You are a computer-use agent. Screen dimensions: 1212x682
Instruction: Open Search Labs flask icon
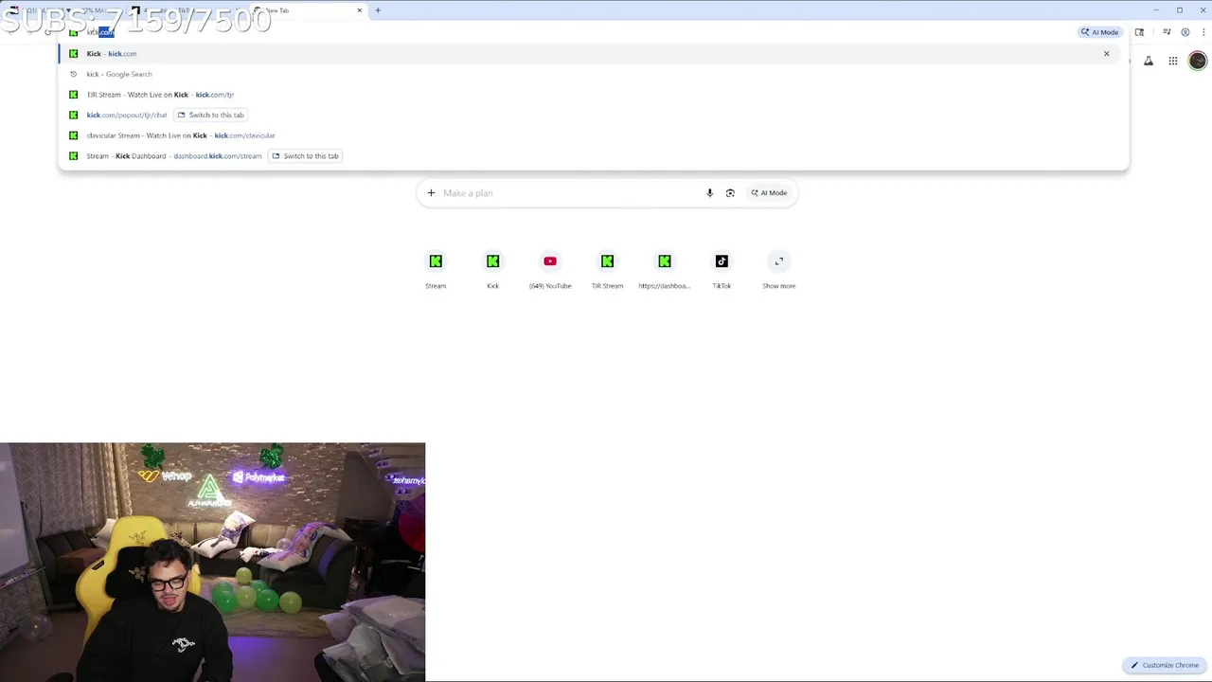(1149, 62)
